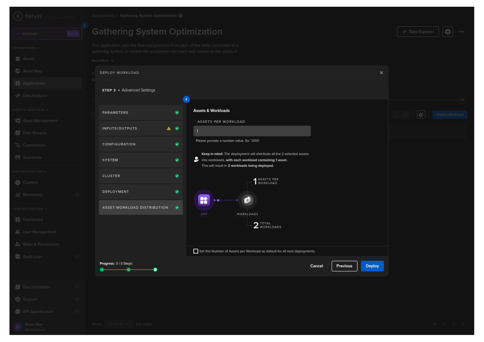
Task: Open settings gear next to Data Explorer
Action: tap(447, 32)
